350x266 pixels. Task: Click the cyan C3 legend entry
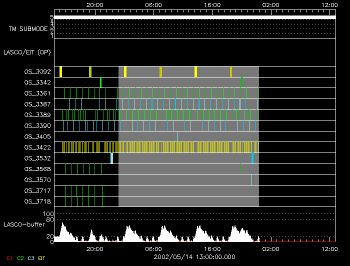click(31, 258)
